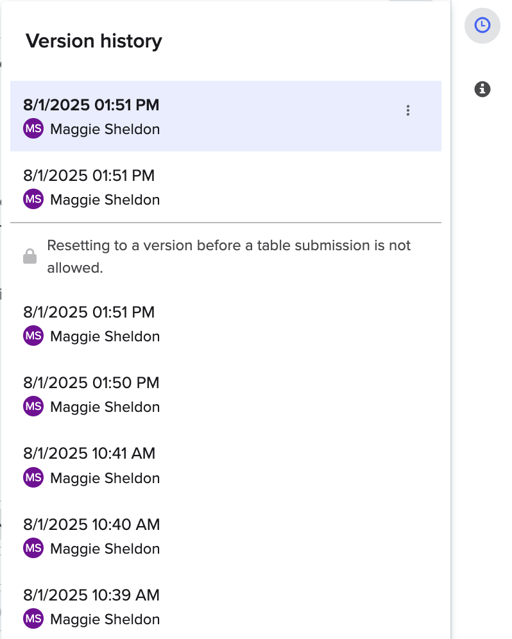Screen dimensions: 512x639
Task: Click the Version history heading
Action: pyautogui.click(x=94, y=42)
